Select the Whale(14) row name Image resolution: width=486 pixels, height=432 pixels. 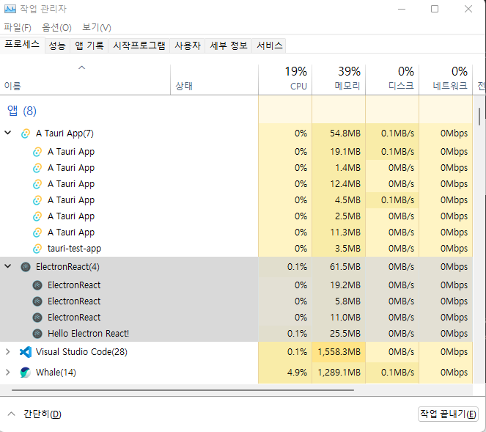tap(56, 372)
